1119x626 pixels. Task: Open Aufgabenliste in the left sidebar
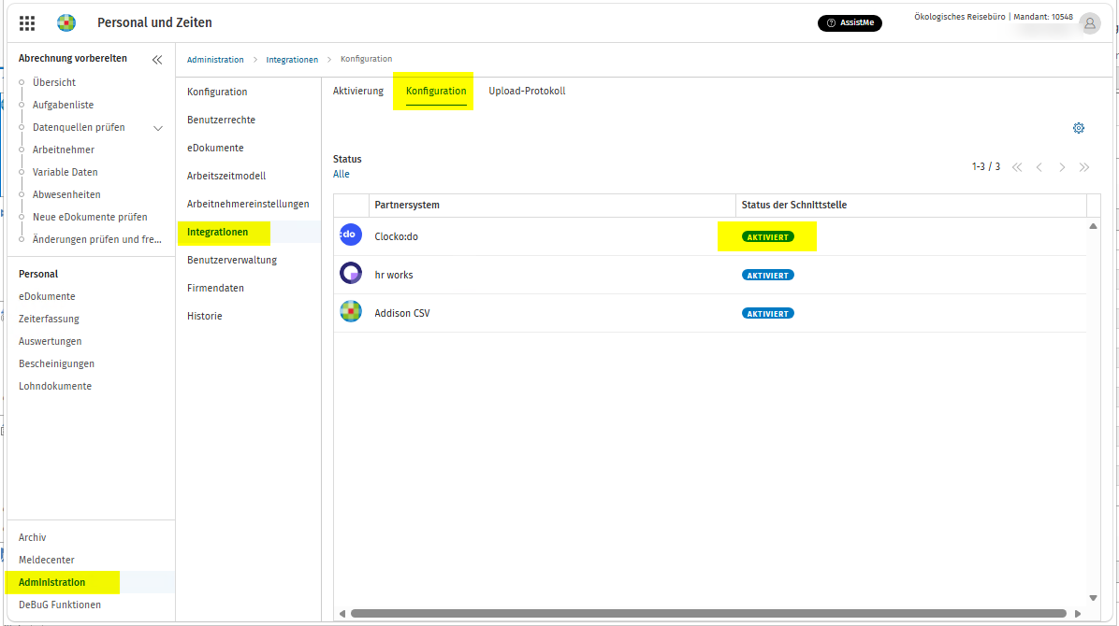pyautogui.click(x=63, y=105)
